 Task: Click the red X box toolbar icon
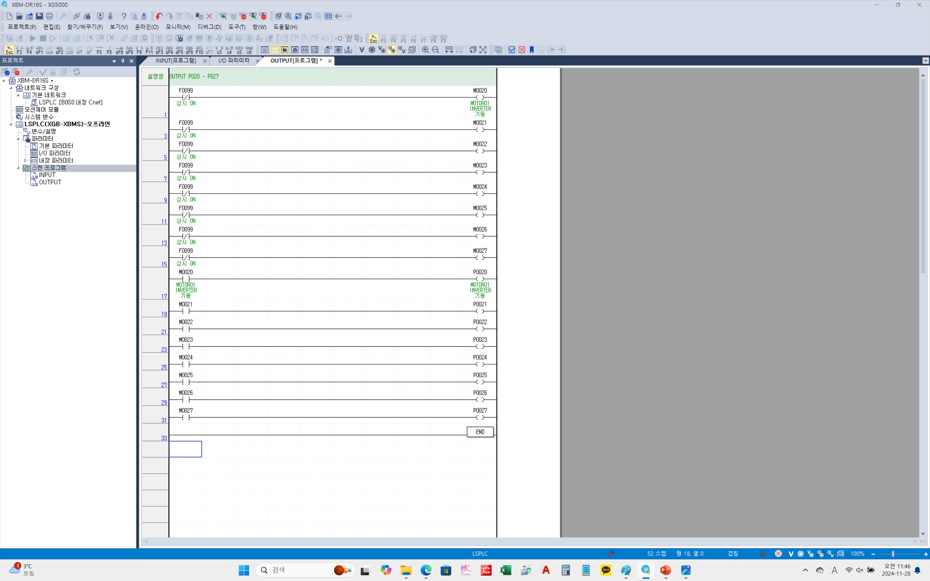point(522,50)
